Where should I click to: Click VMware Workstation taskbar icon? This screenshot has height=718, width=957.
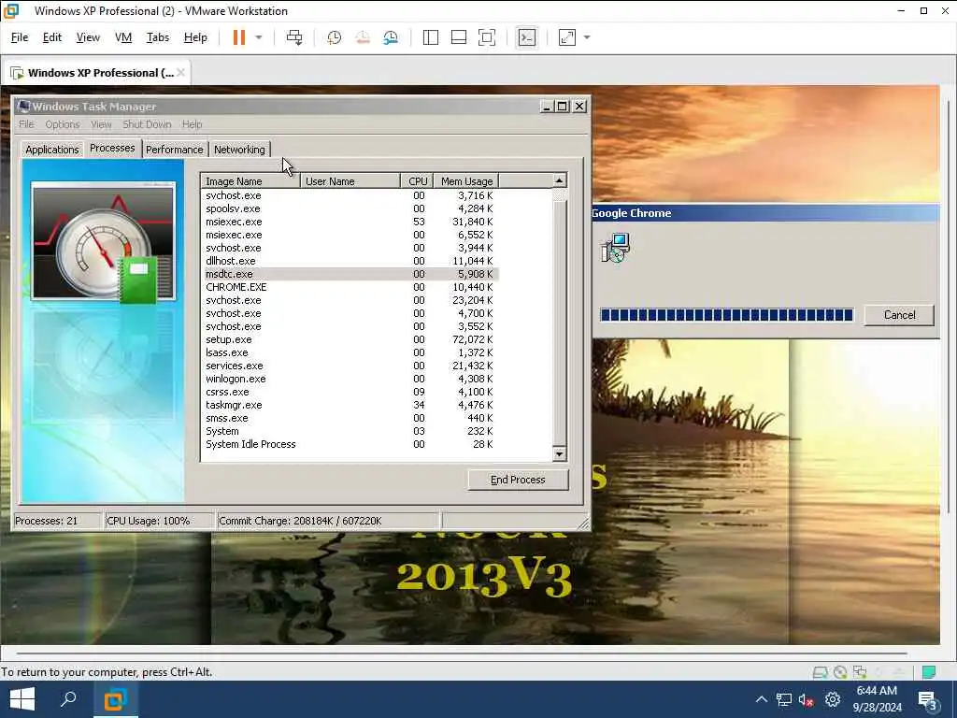[x=115, y=699]
